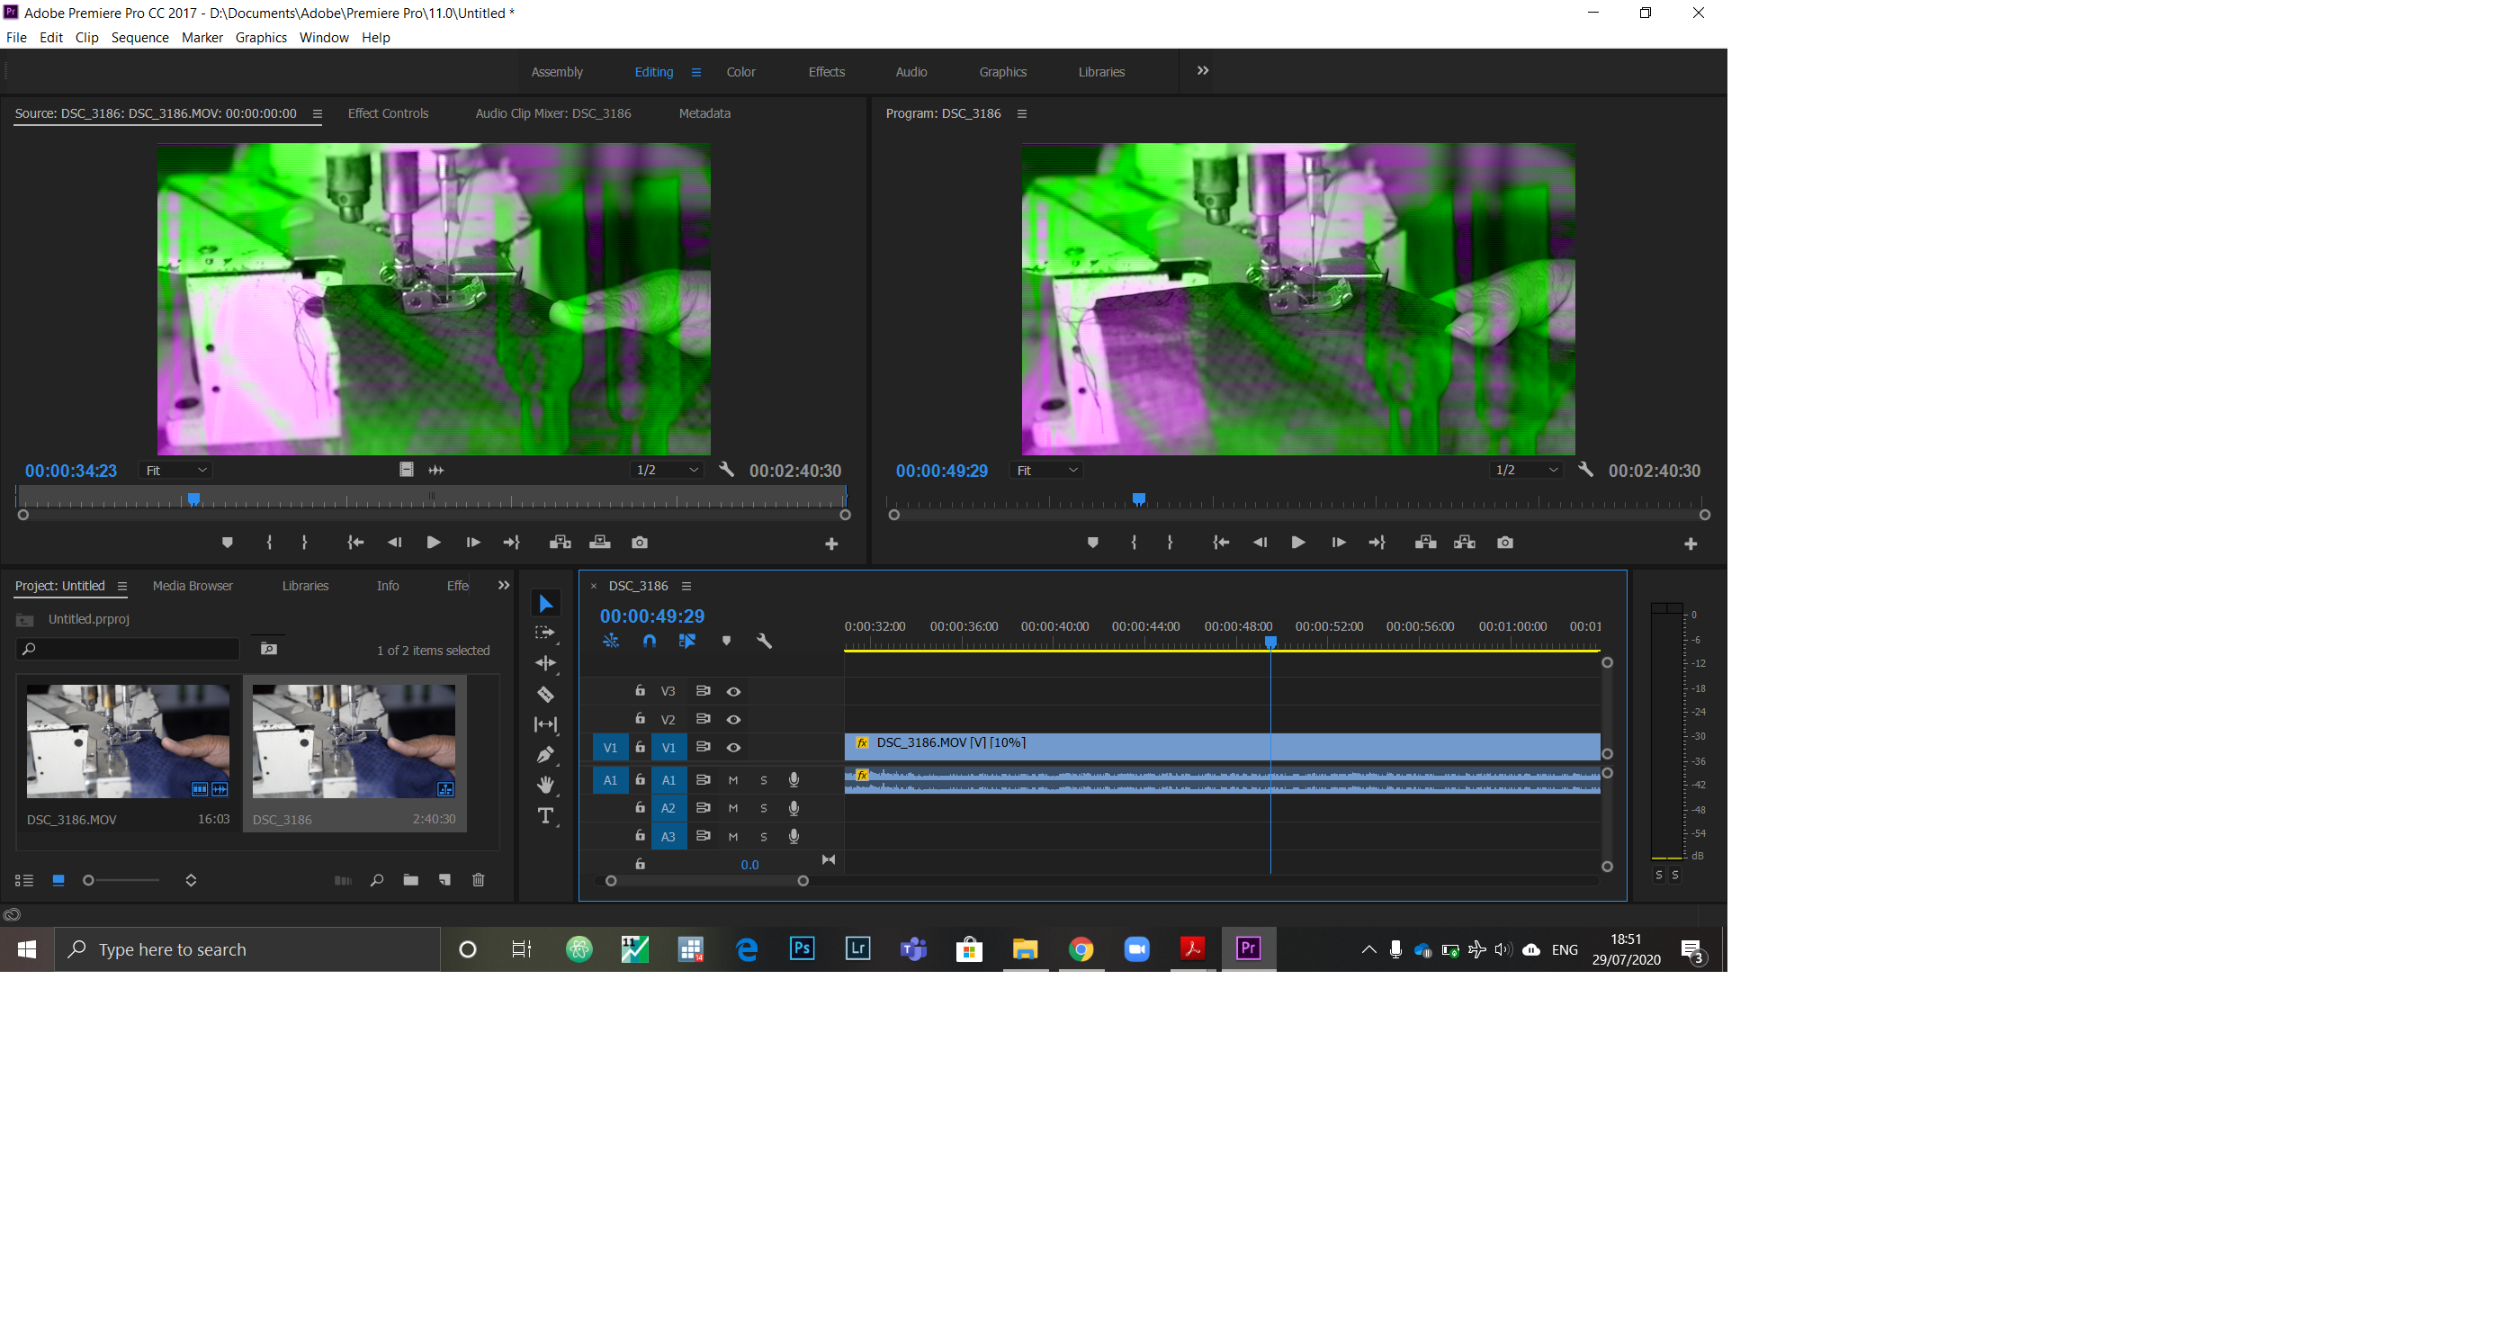The height and width of the screenshot is (1321, 2494).
Task: Select the Ripple Edit tool
Action: tap(545, 663)
